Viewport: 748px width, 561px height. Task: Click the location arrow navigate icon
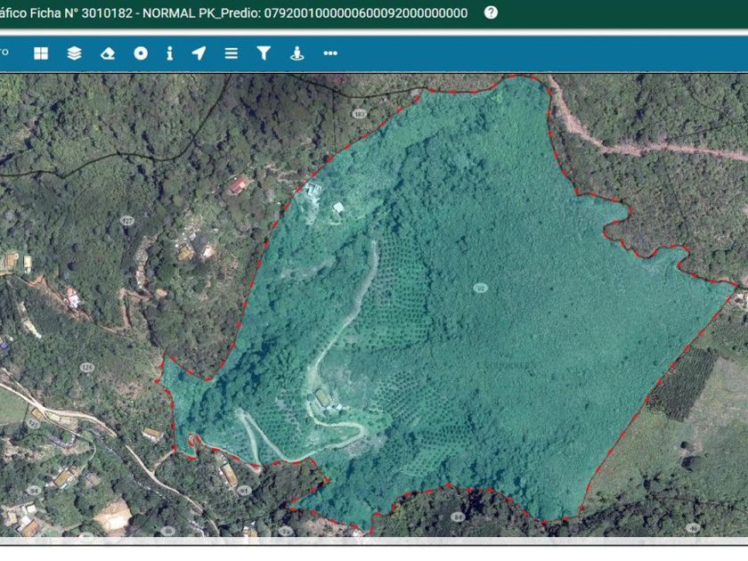(x=199, y=53)
